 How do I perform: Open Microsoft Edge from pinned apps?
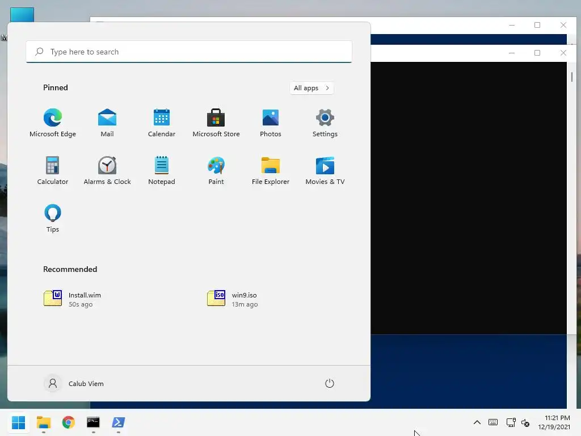pyautogui.click(x=53, y=123)
